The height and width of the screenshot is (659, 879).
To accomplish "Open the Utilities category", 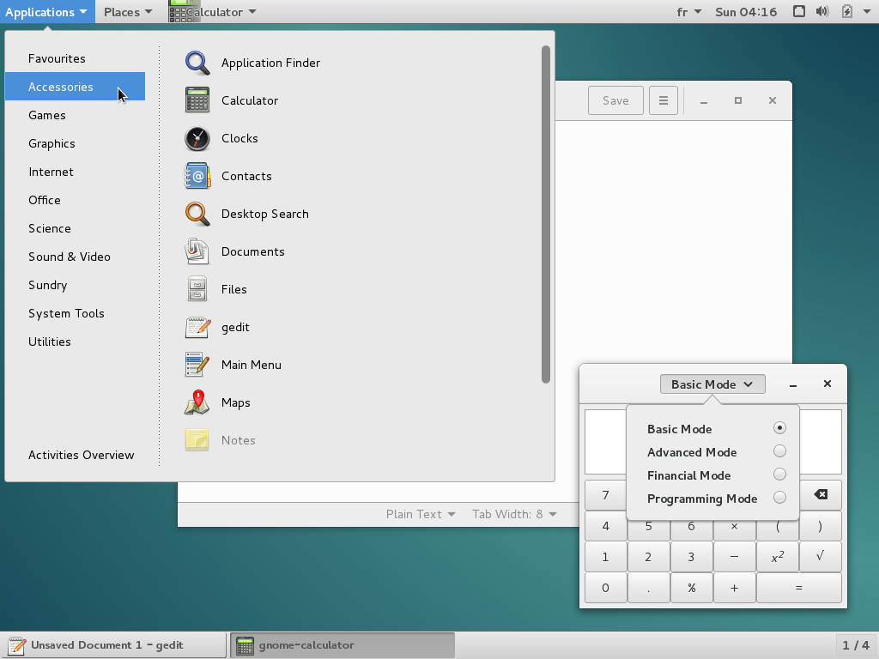I will click(x=76, y=342).
